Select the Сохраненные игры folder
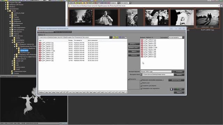Screen dimensions: 223x125 point(20,71)
